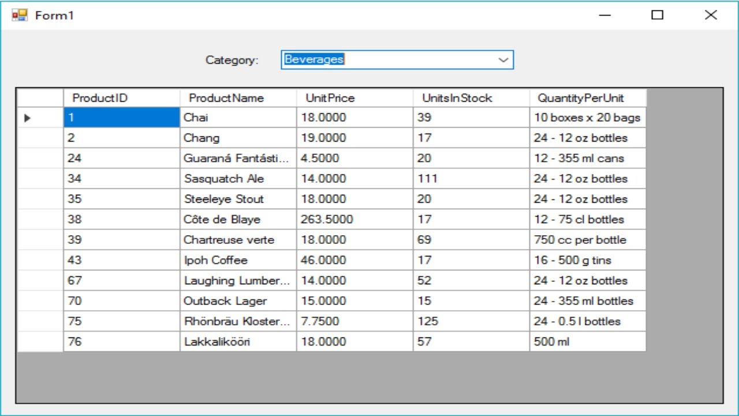Select the ProductID cell with value 70

click(x=122, y=301)
